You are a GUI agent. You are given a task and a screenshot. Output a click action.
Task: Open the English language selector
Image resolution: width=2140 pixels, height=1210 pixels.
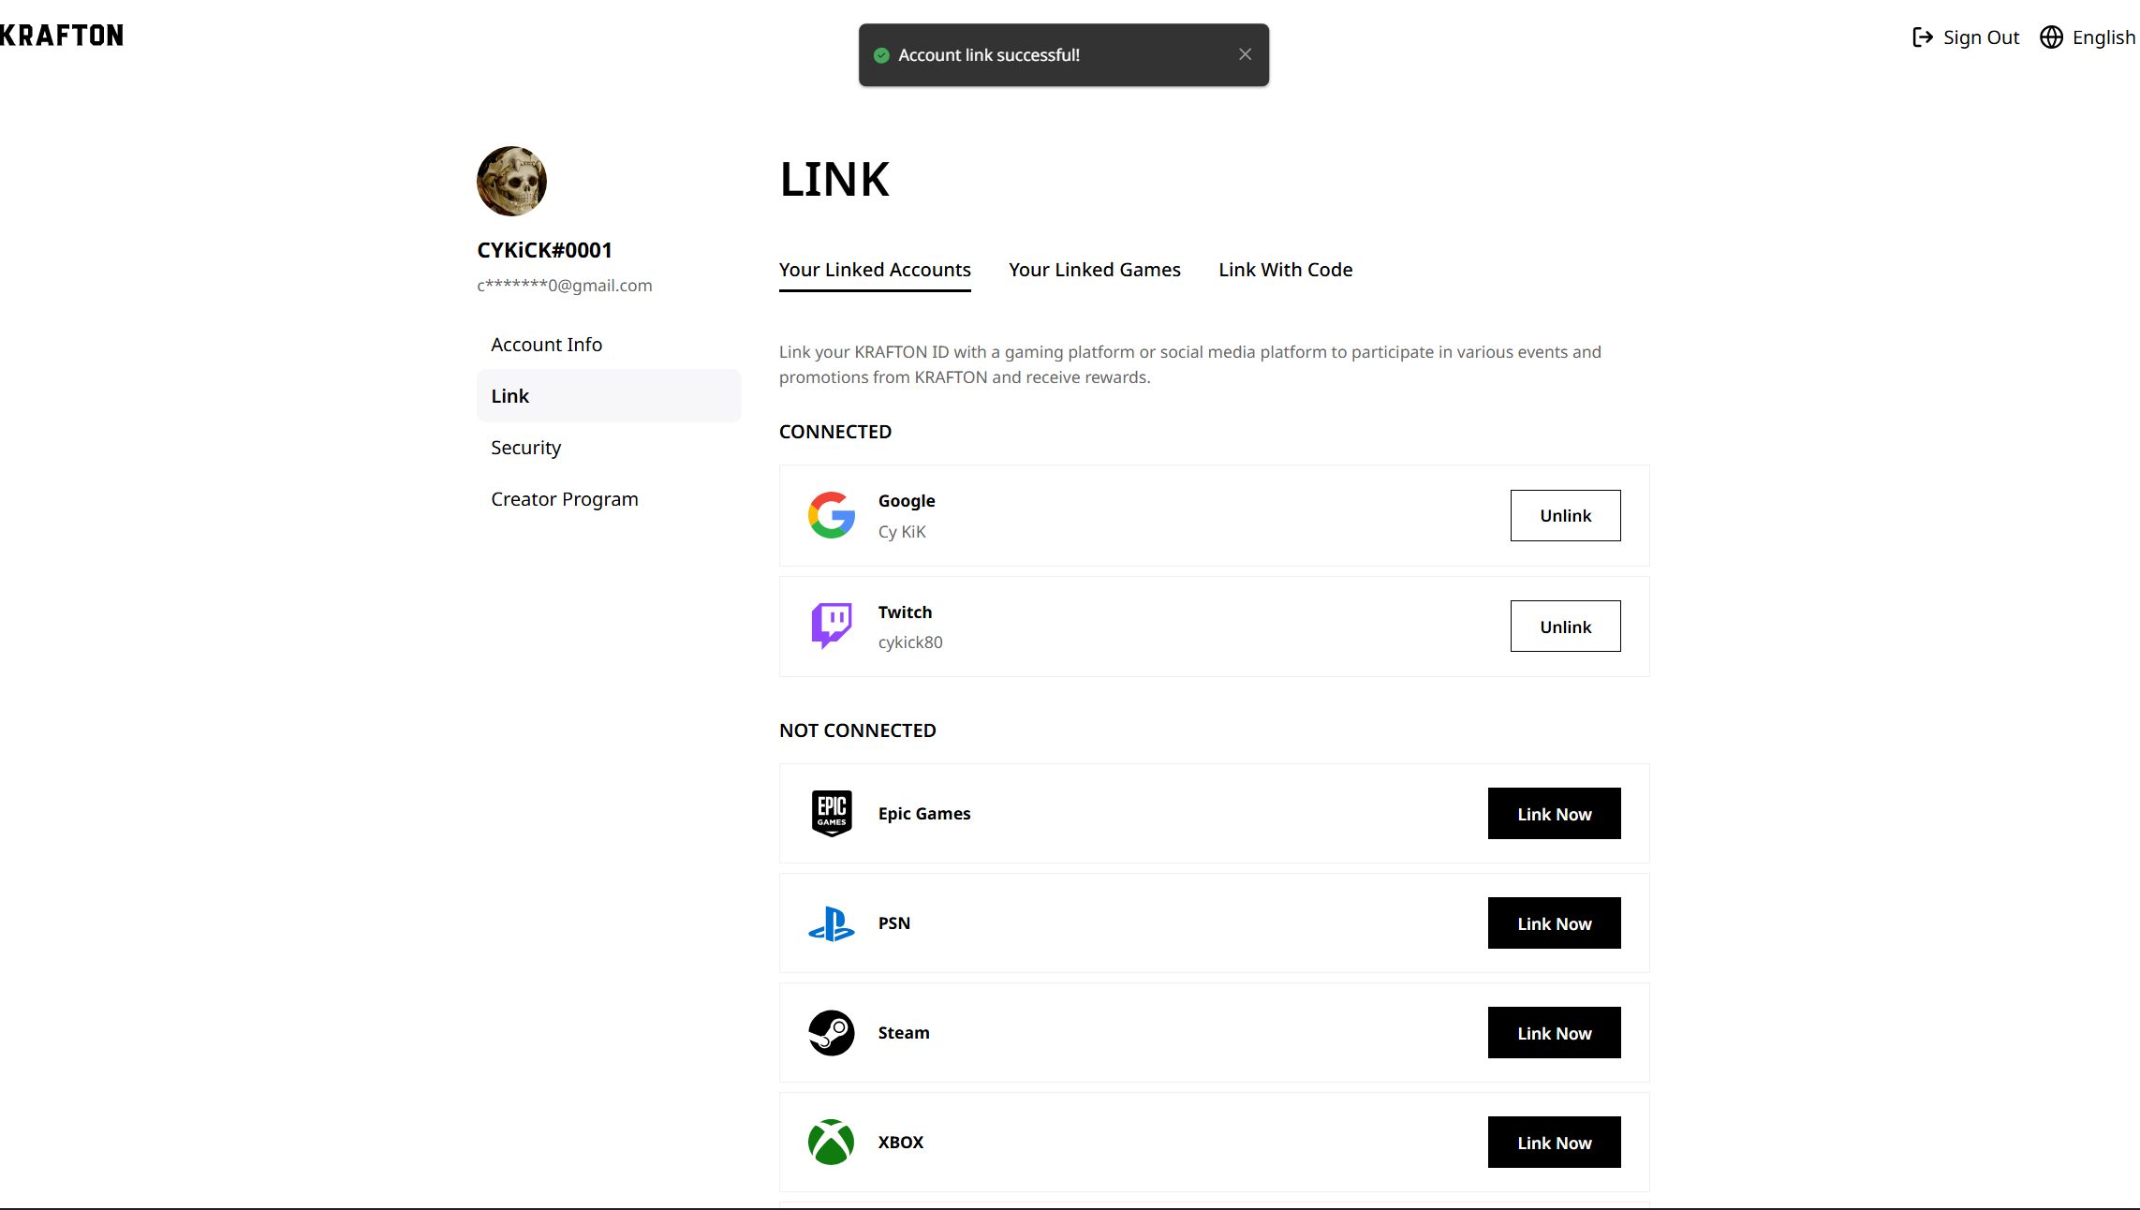2088,37
